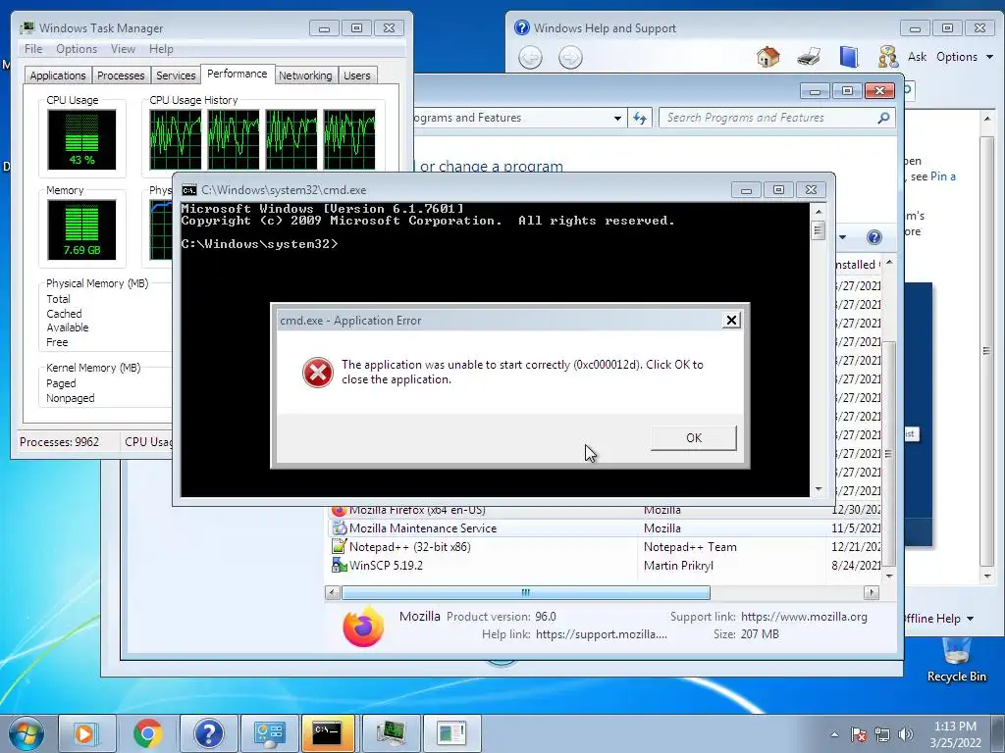Click the CPU Usage 43 % gauge
1005x753 pixels.
click(81, 139)
